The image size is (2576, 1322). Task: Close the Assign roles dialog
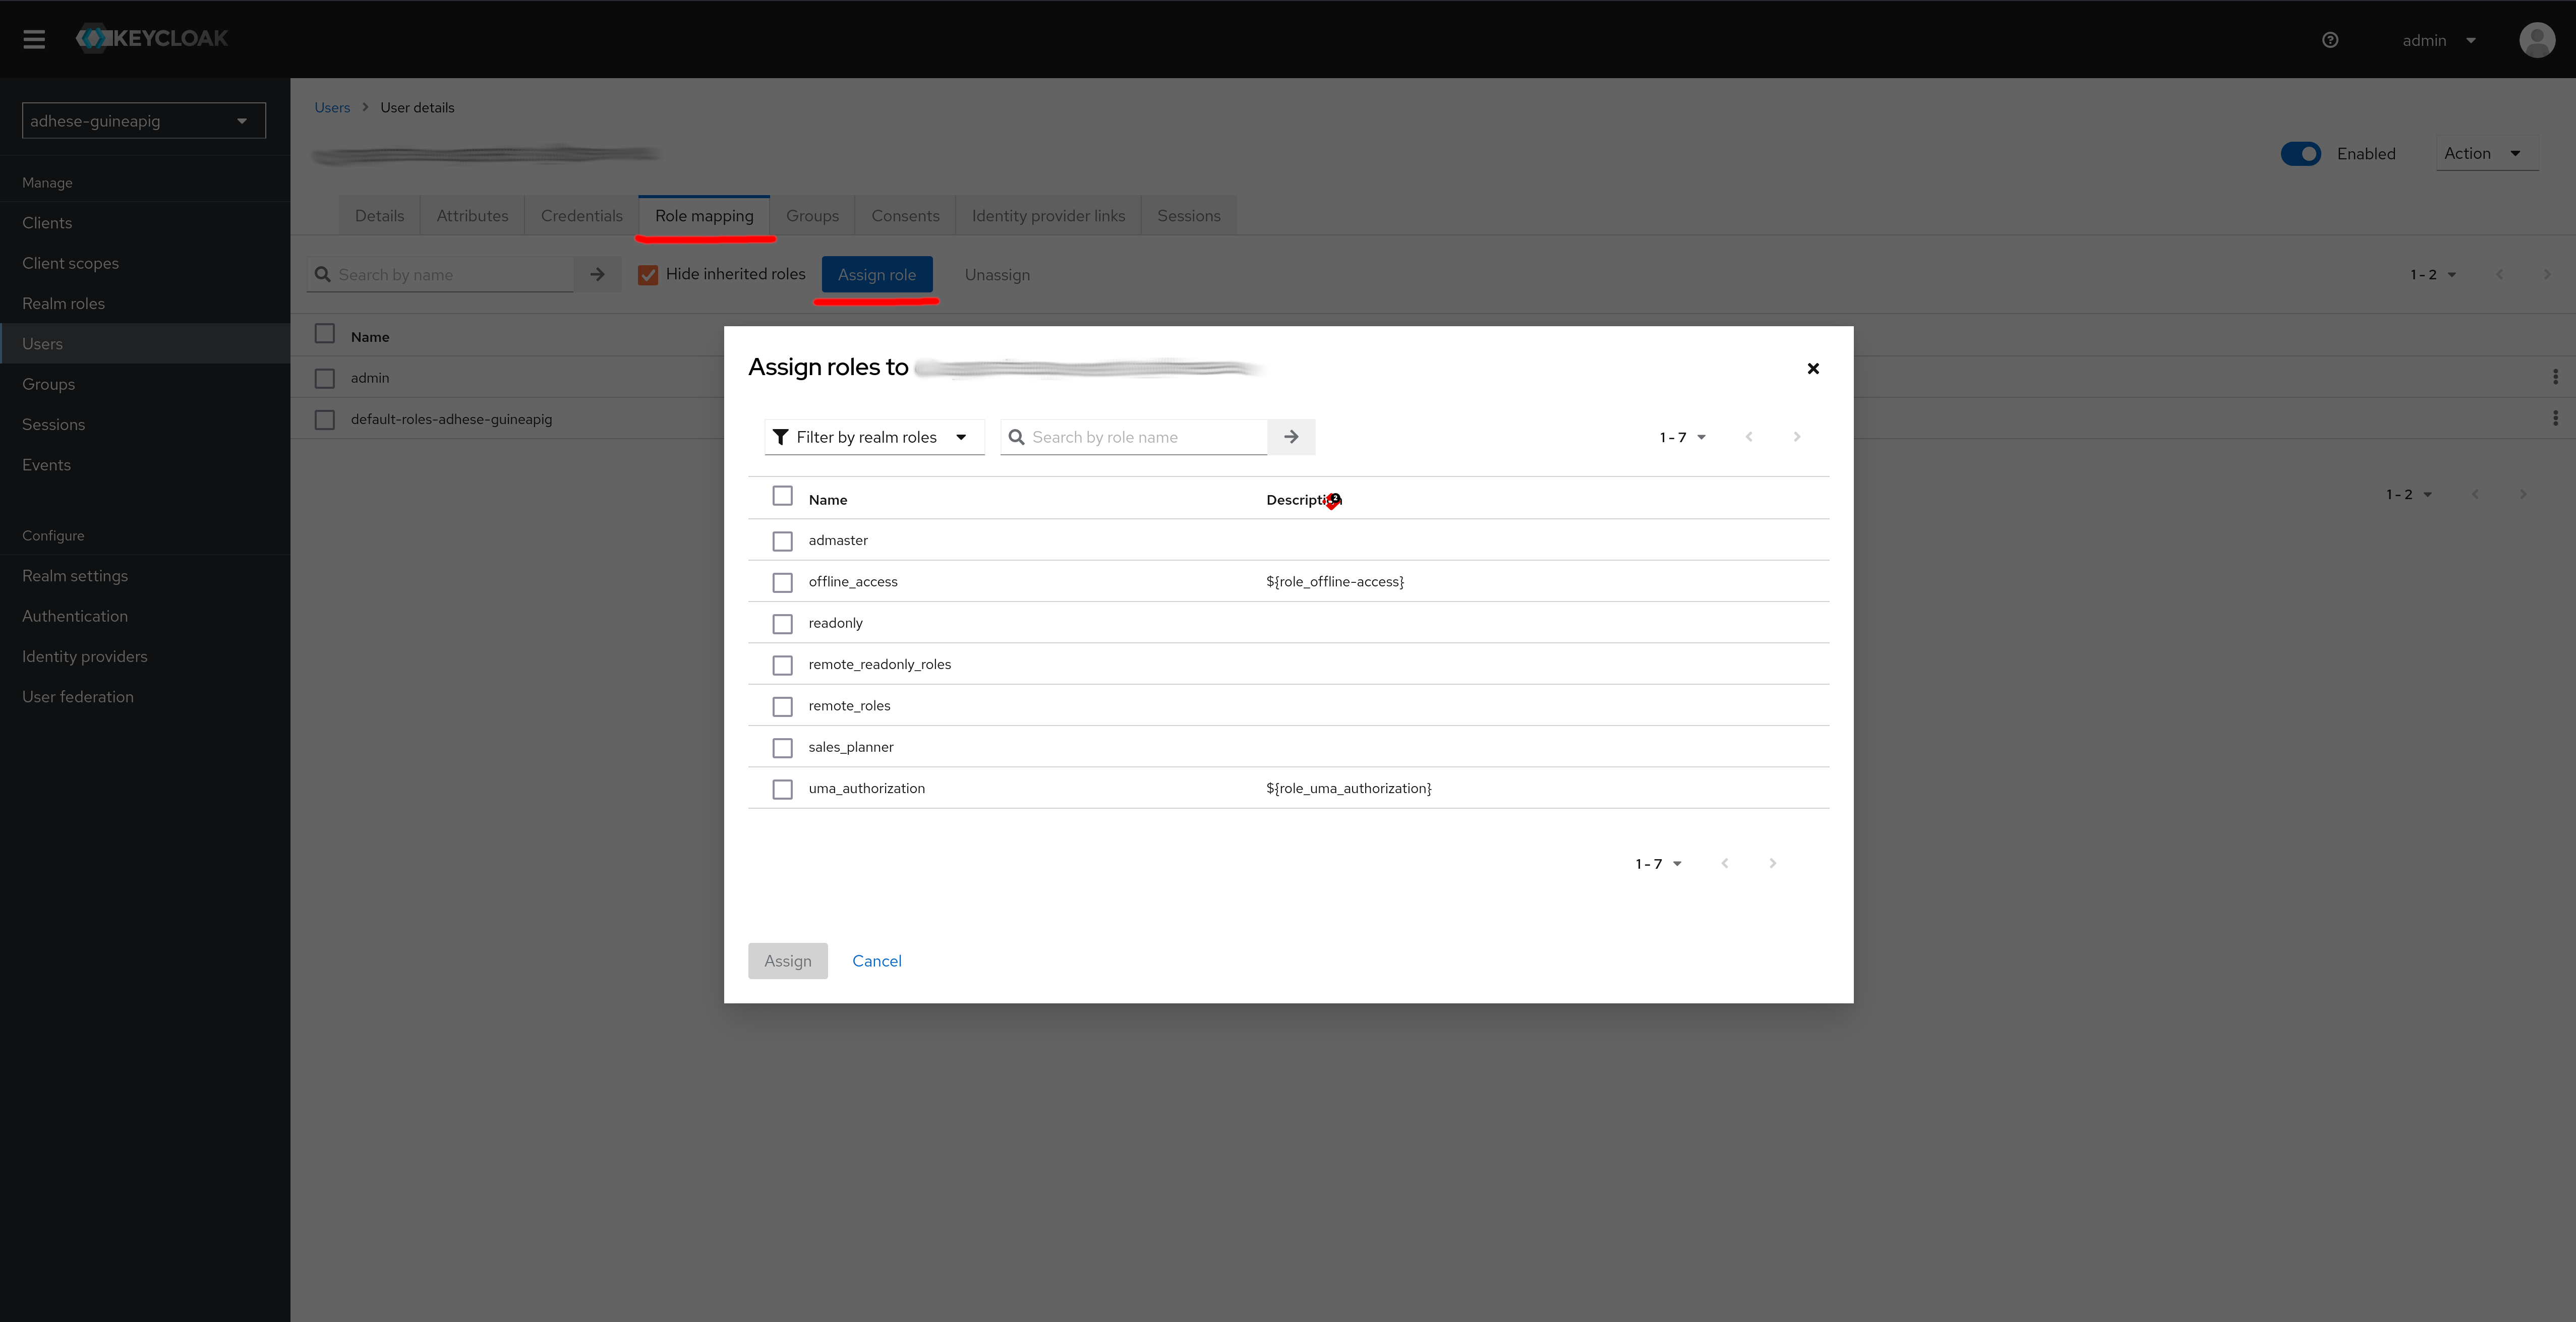pyautogui.click(x=1813, y=369)
